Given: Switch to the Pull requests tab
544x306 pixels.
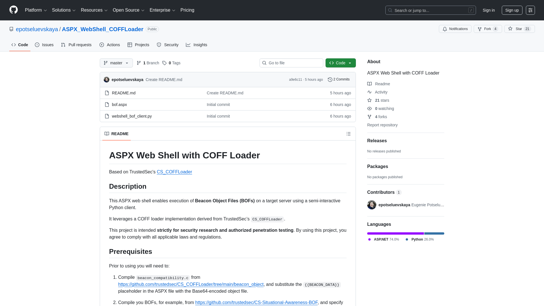Looking at the screenshot, I should click(x=76, y=45).
